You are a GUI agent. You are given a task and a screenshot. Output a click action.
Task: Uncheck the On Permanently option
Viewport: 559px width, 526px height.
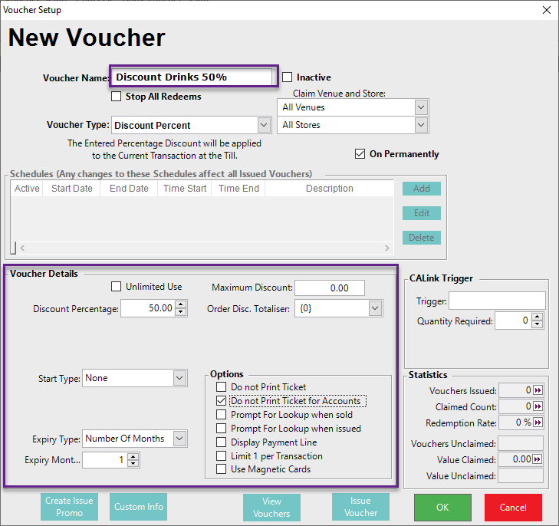point(360,154)
